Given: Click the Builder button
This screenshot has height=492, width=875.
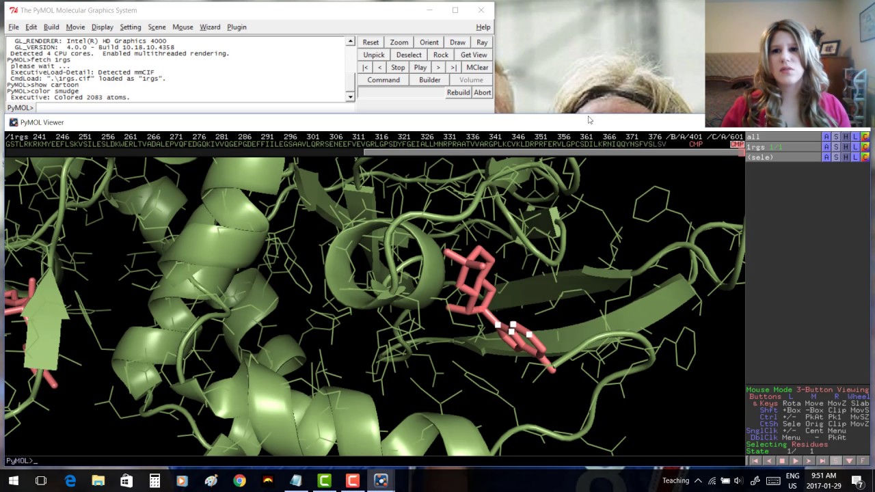Looking at the screenshot, I should [430, 80].
